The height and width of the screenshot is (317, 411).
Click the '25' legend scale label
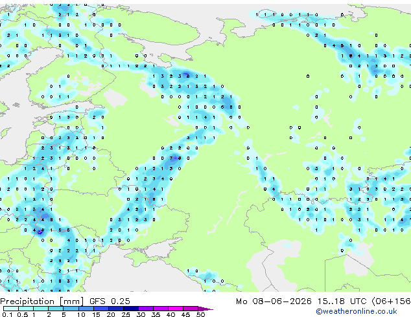(126, 314)
